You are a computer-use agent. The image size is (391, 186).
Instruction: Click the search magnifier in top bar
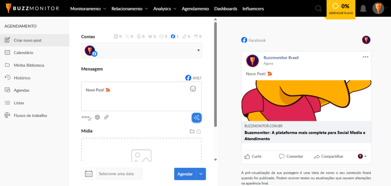[318, 8]
